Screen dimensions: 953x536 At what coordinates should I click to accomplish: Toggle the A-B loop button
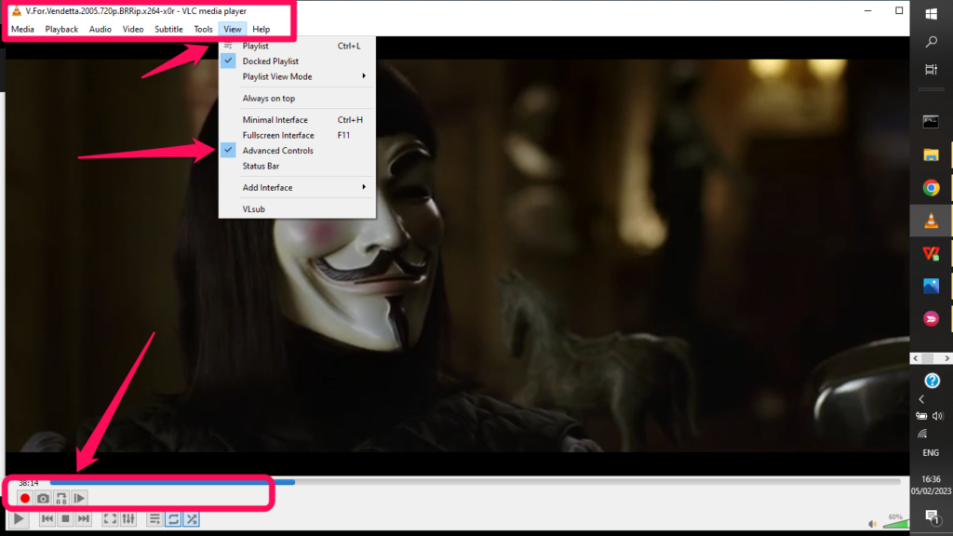coord(61,499)
